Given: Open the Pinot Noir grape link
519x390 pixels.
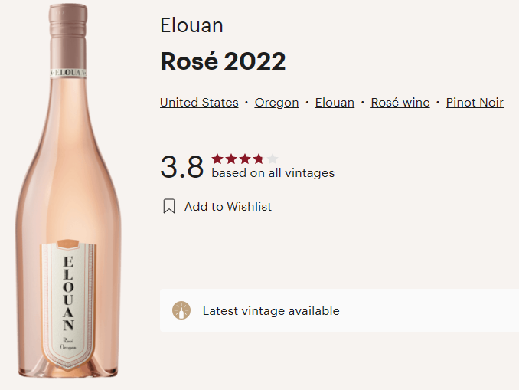Looking at the screenshot, I should [475, 103].
